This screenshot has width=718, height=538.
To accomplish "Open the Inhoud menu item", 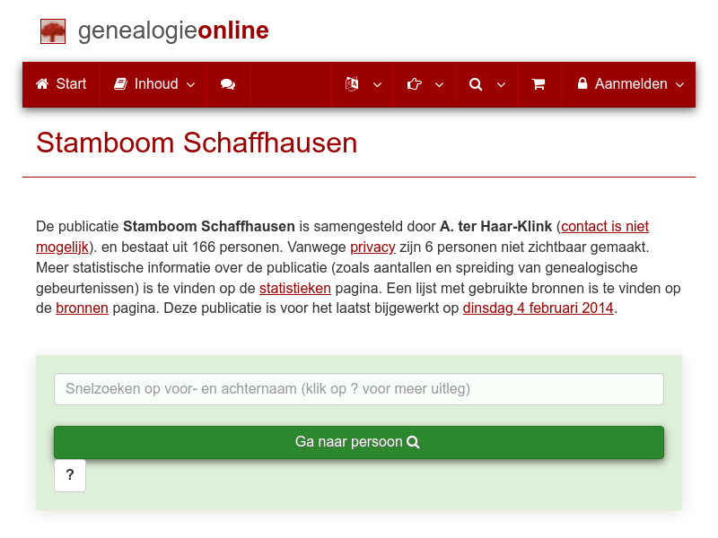I will pyautogui.click(x=153, y=84).
